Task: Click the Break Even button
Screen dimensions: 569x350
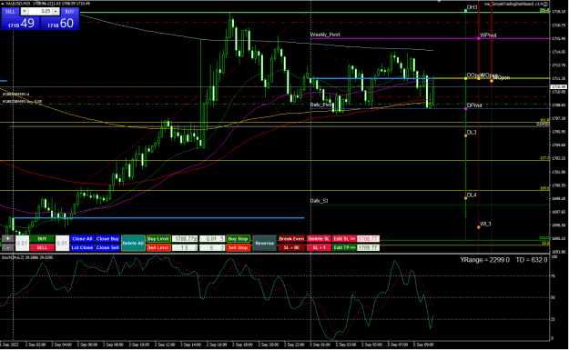Action: pyautogui.click(x=291, y=239)
